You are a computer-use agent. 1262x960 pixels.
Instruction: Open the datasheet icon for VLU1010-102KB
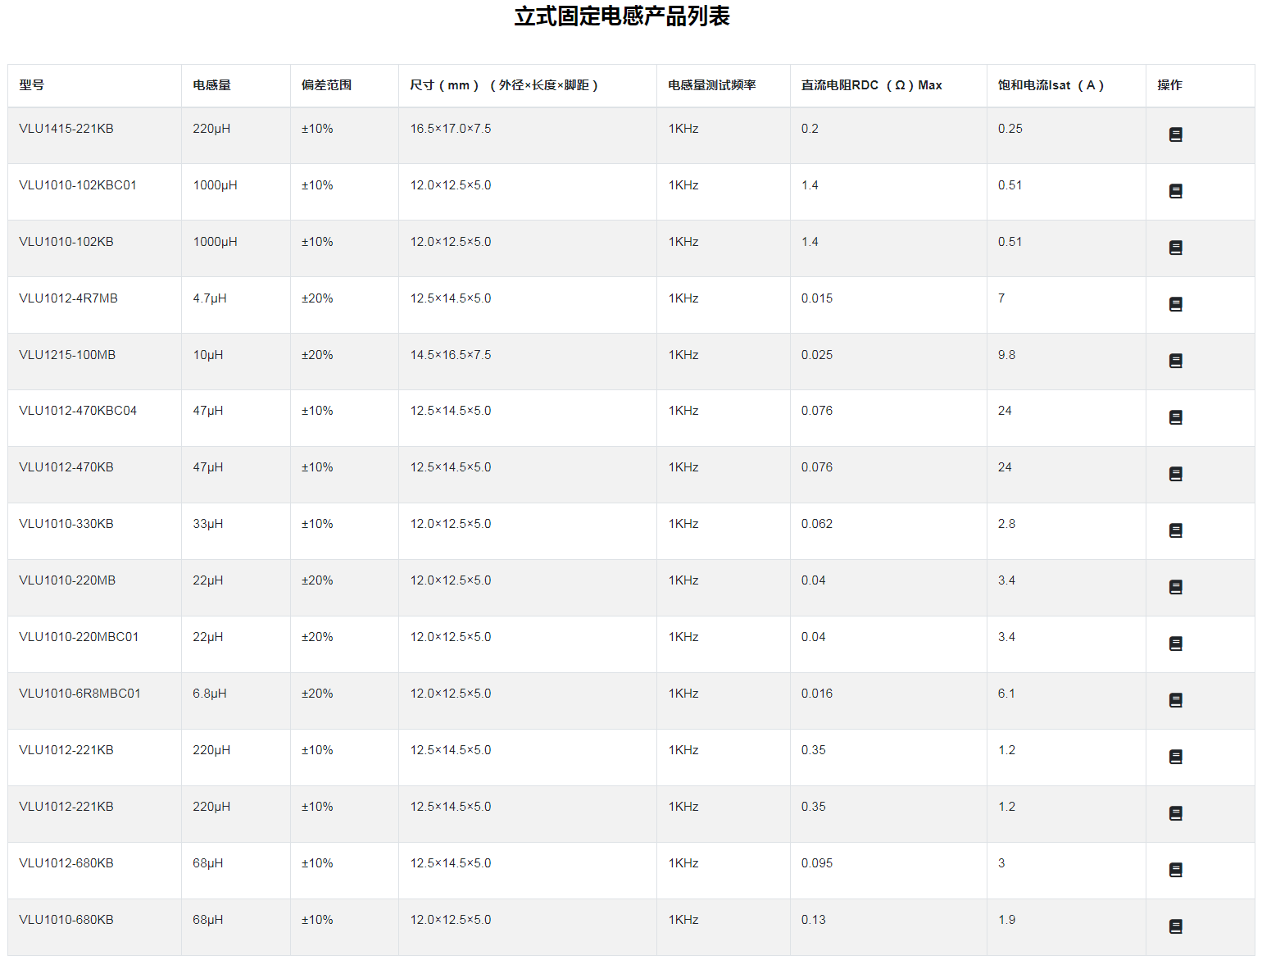click(1175, 248)
